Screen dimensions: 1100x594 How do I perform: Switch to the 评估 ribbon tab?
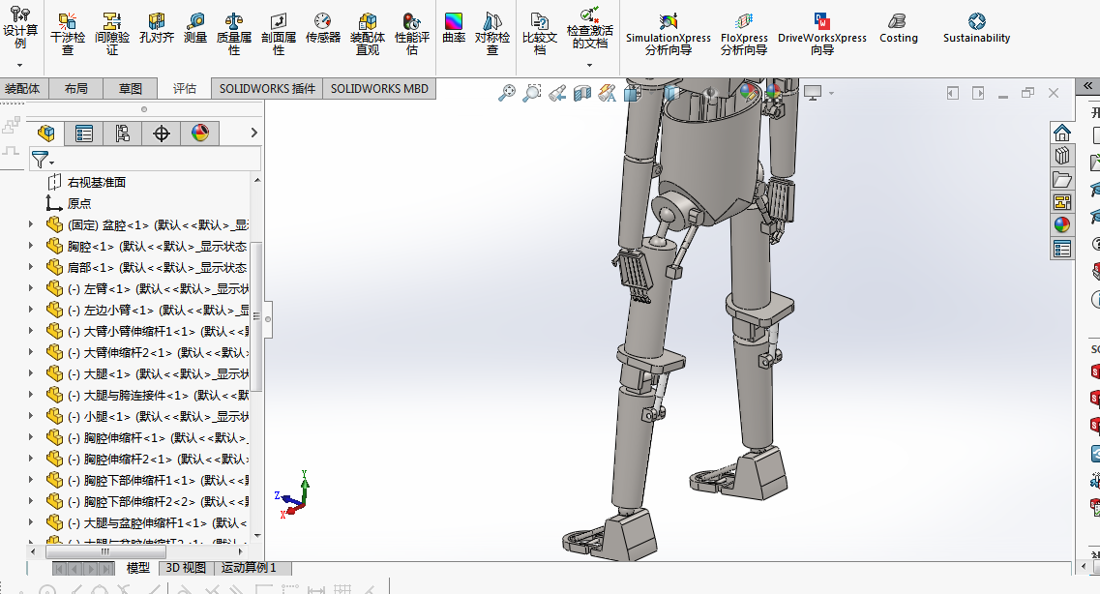(x=185, y=88)
